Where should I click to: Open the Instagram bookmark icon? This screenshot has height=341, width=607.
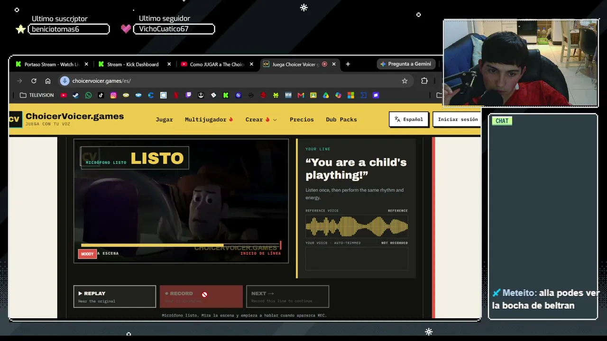[x=113, y=95]
